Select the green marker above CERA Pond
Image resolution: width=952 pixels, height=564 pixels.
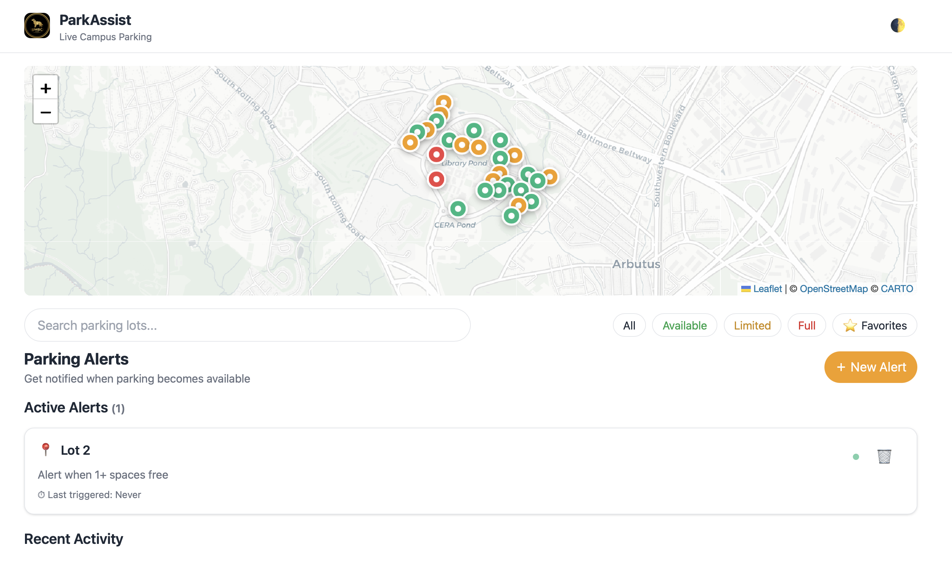click(458, 208)
